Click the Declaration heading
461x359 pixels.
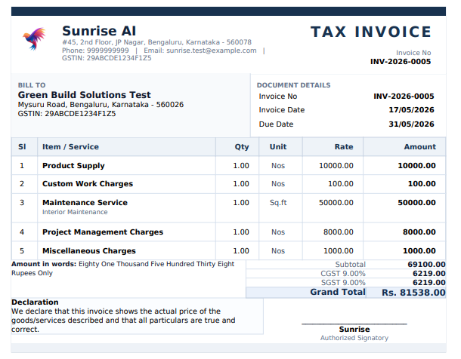[x=35, y=302]
